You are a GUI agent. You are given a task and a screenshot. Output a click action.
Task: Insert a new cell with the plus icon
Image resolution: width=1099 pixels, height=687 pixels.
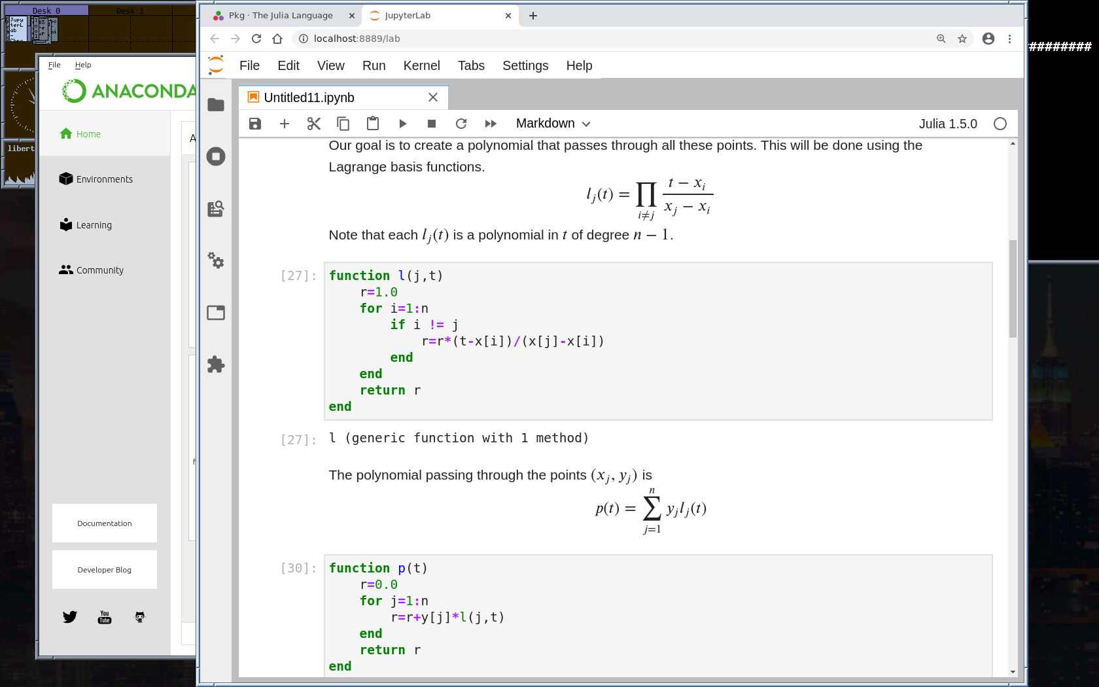(285, 124)
